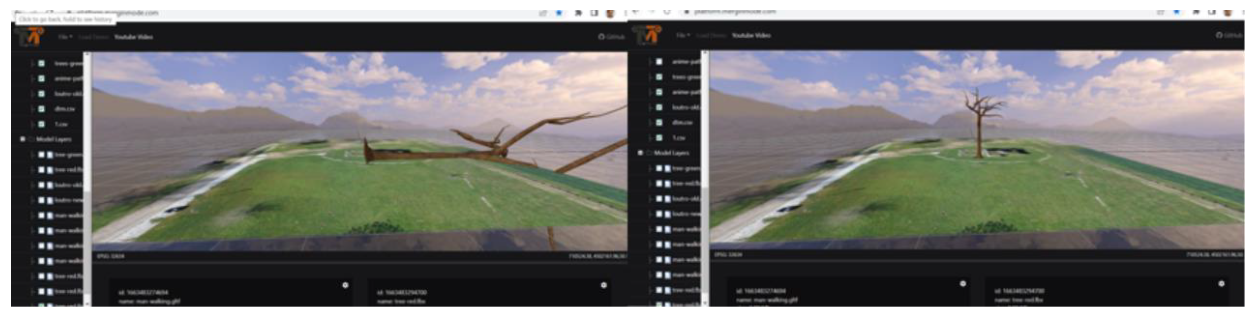1260x317 pixels.
Task: Open the gear settings on the left window's man-walking card
Action: coord(345,285)
